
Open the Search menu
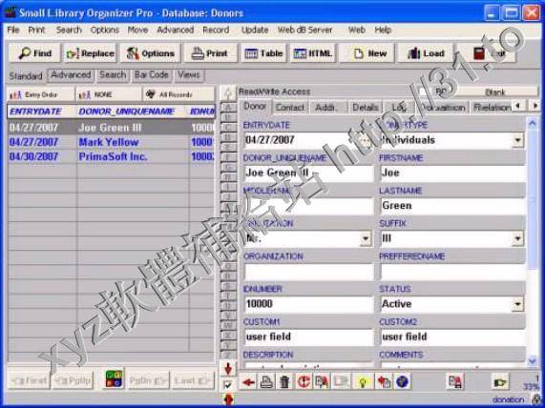69,31
